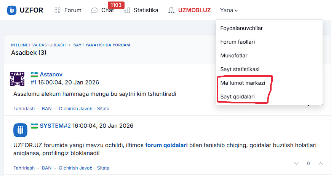Click the flag icon beside Astanov
The height and width of the screenshot is (176, 331).
pyautogui.click(x=35, y=75)
